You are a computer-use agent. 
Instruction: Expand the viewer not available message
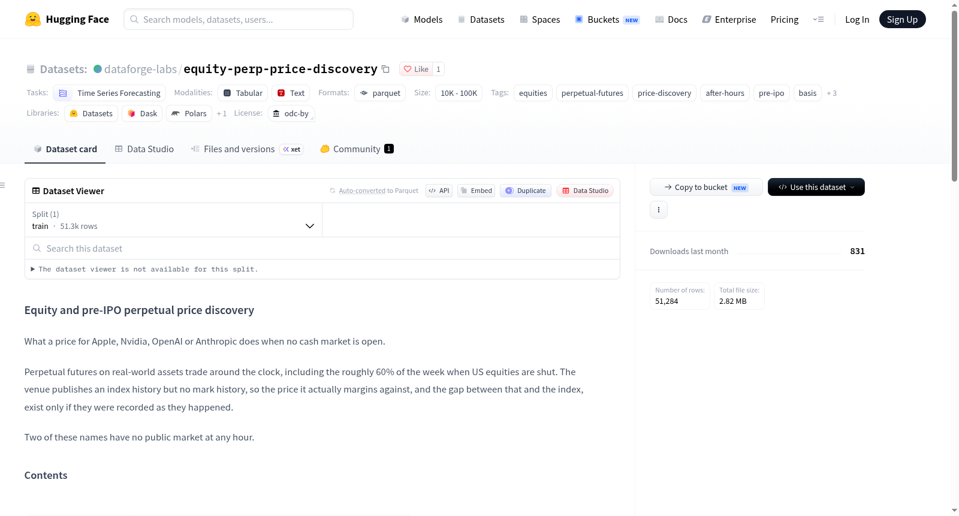(x=144, y=269)
